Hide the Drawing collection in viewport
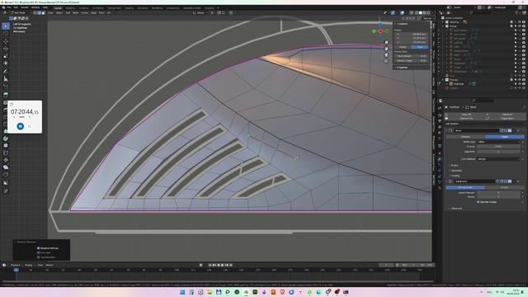 [x=519, y=22]
